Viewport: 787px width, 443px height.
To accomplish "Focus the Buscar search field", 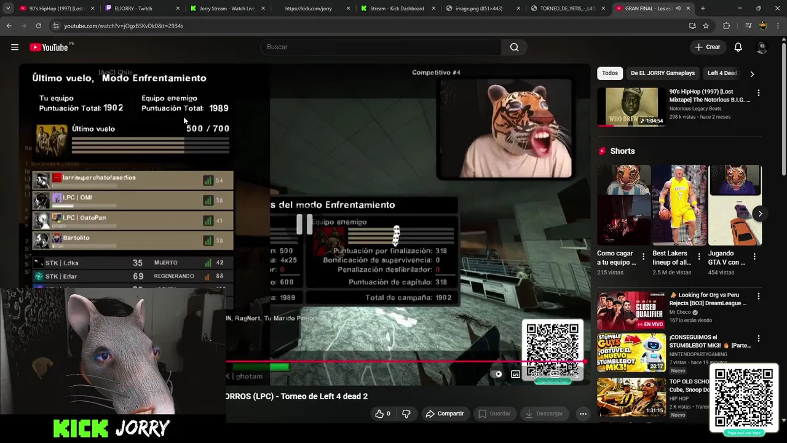I will click(381, 47).
